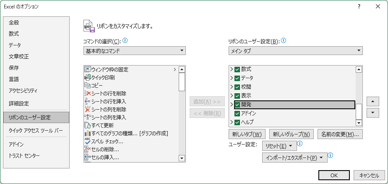Uncheck the ヘルプ tab checkbox
The height and width of the screenshot is (184, 388).
coord(237,122)
